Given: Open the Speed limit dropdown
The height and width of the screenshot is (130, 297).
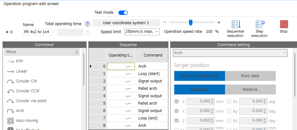Looking at the screenshot, I should 142,32.
